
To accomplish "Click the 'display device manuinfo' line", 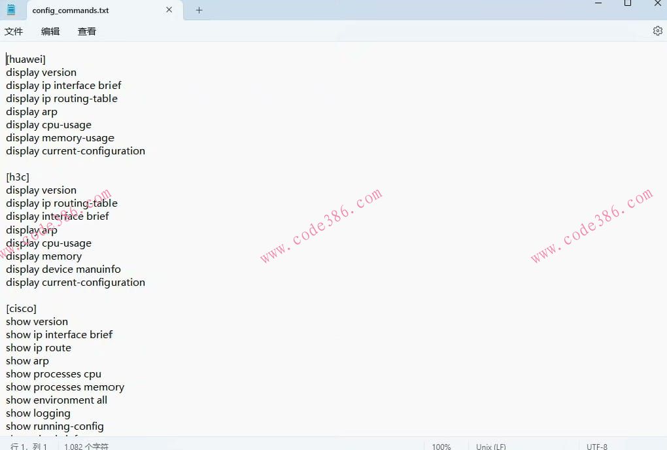I will (x=63, y=269).
